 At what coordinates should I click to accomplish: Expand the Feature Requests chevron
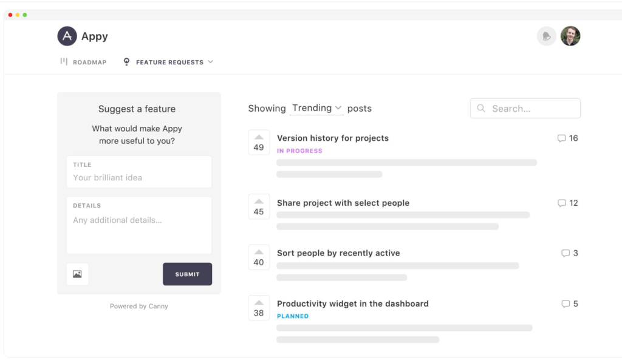tap(211, 61)
